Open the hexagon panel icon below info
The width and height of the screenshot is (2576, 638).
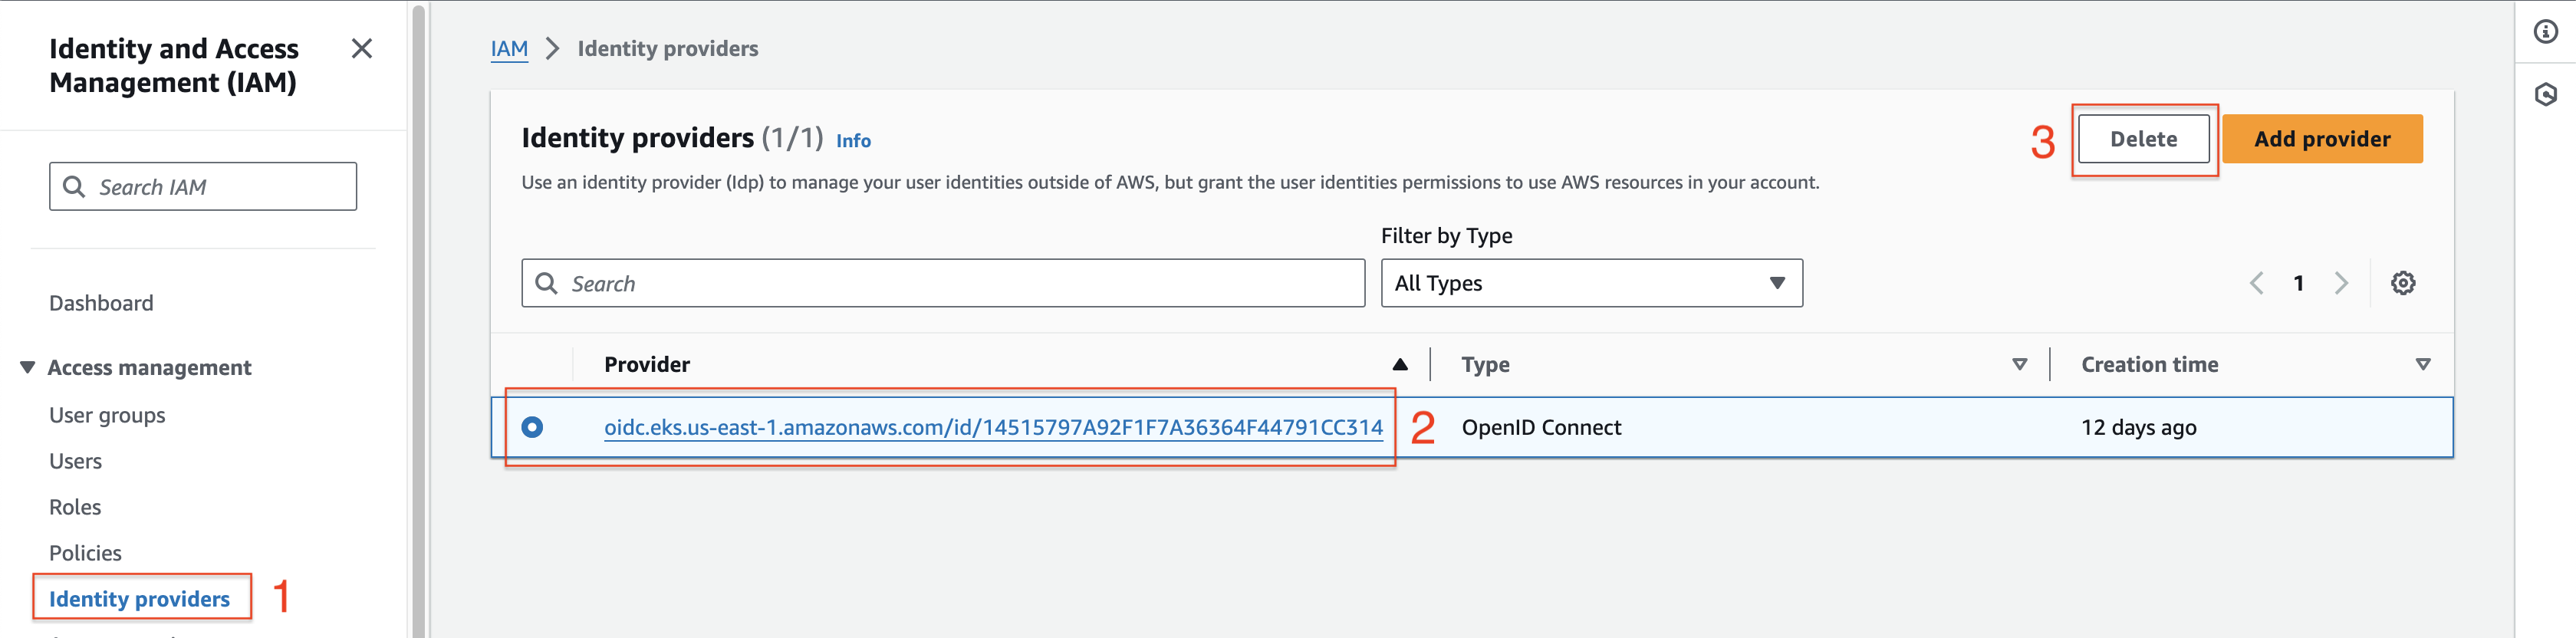pos(2545,95)
